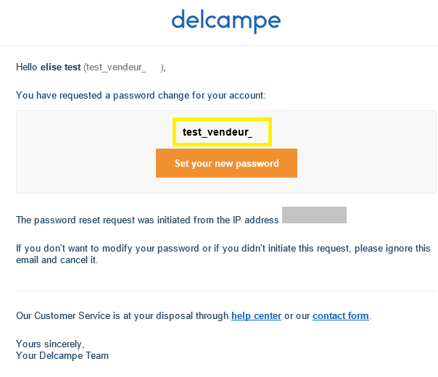Click the delcampe logo at top

click(x=226, y=21)
